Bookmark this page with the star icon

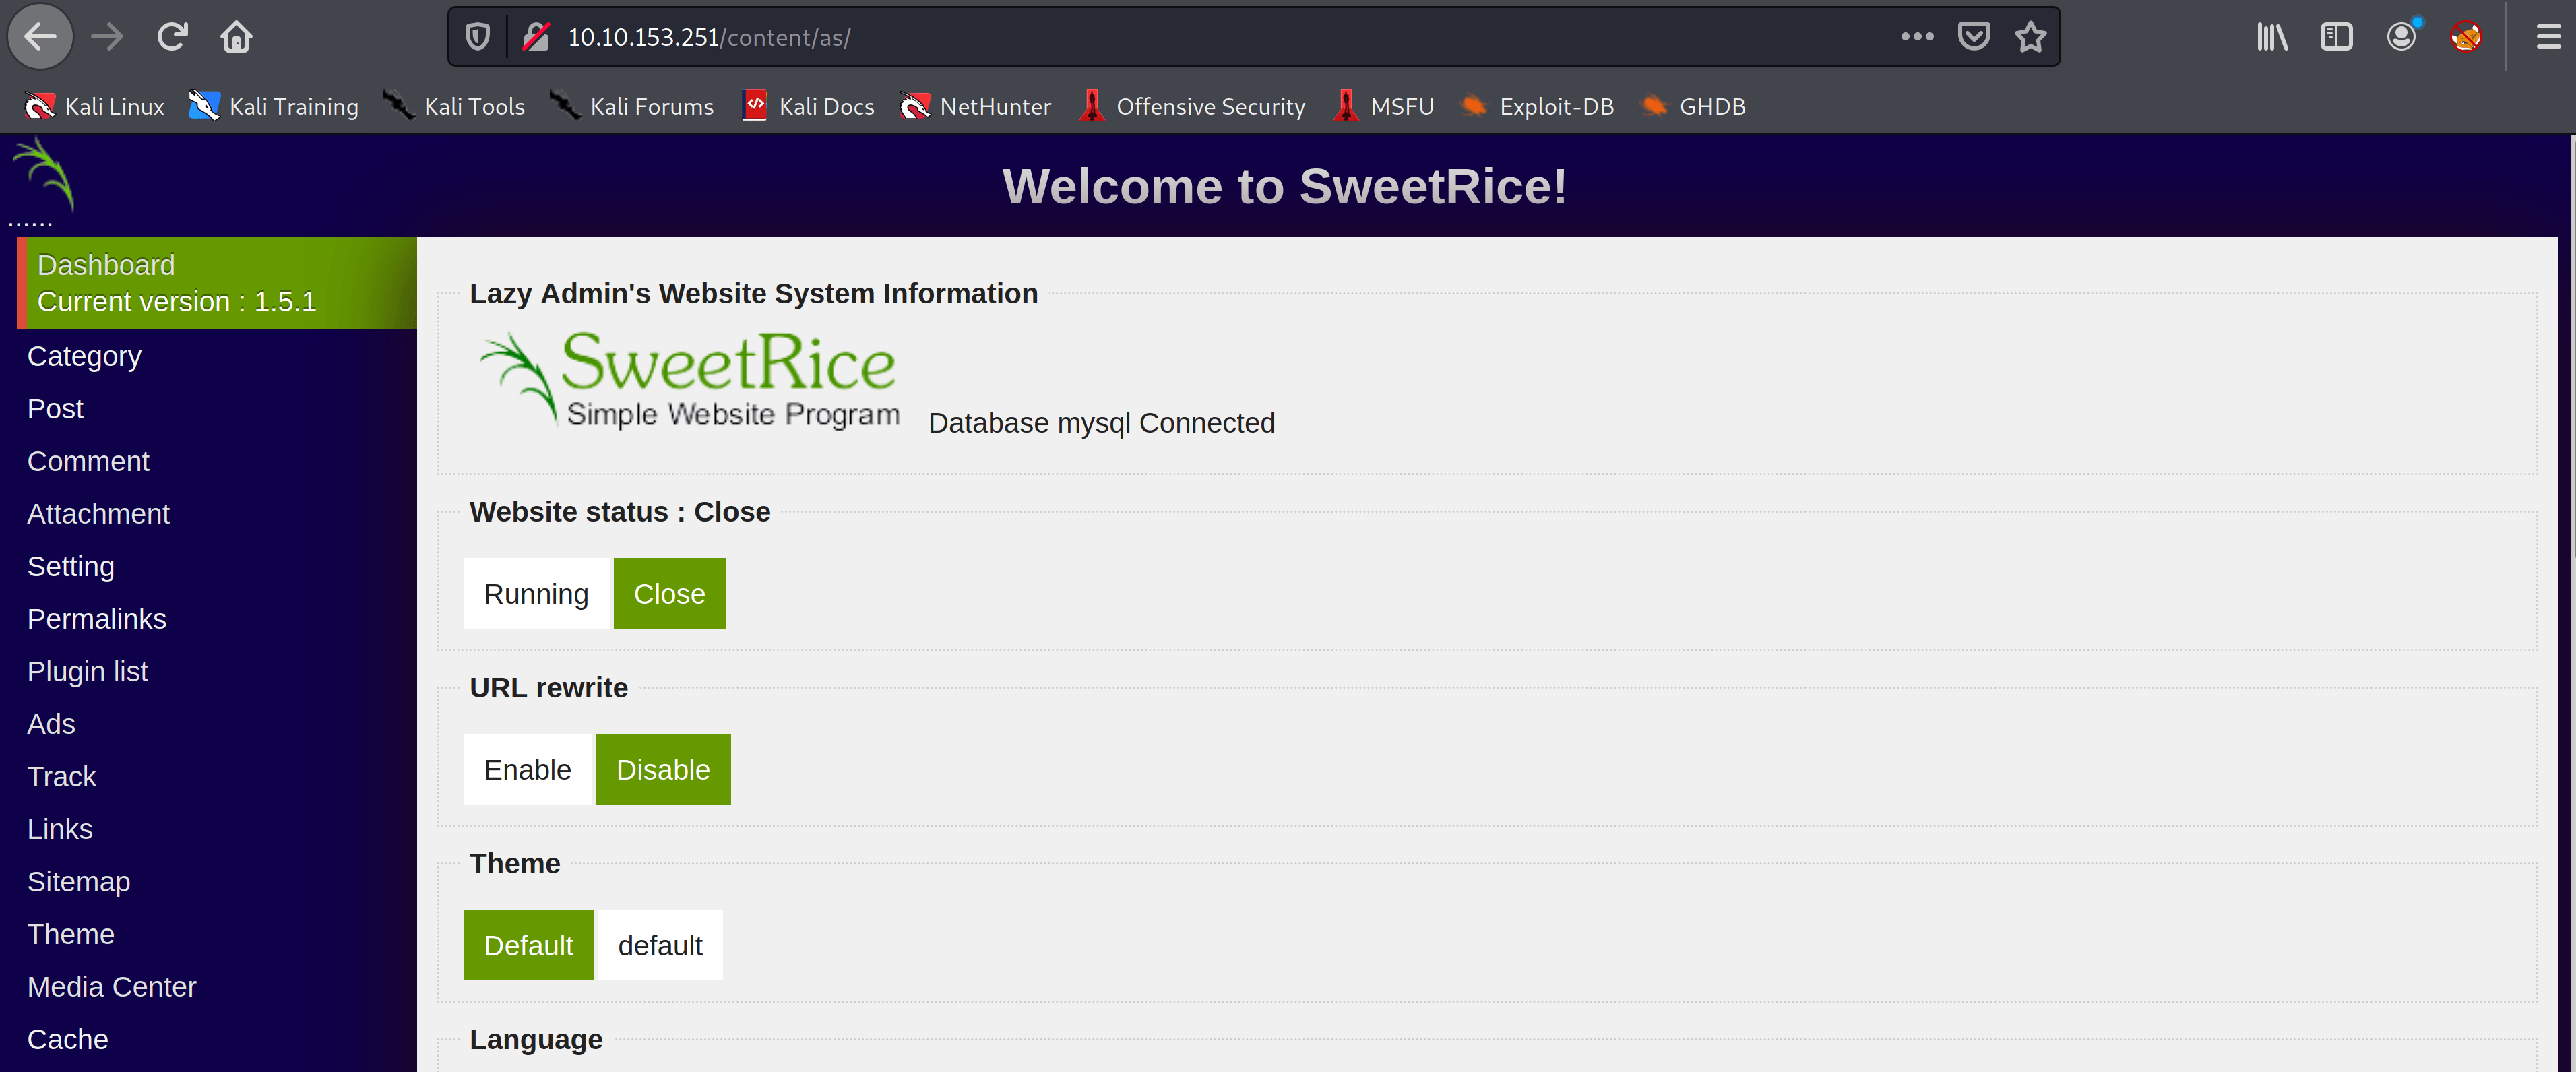point(2030,37)
